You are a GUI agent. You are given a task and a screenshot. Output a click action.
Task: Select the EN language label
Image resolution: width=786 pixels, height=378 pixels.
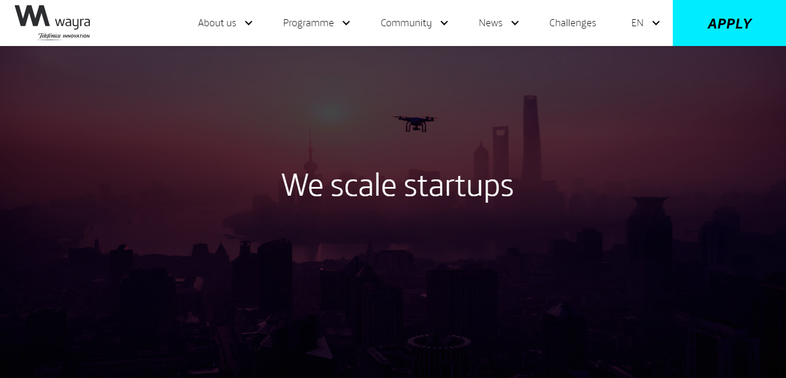tap(637, 23)
